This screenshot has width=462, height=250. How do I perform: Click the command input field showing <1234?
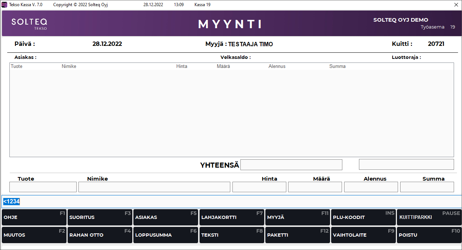[231, 202]
